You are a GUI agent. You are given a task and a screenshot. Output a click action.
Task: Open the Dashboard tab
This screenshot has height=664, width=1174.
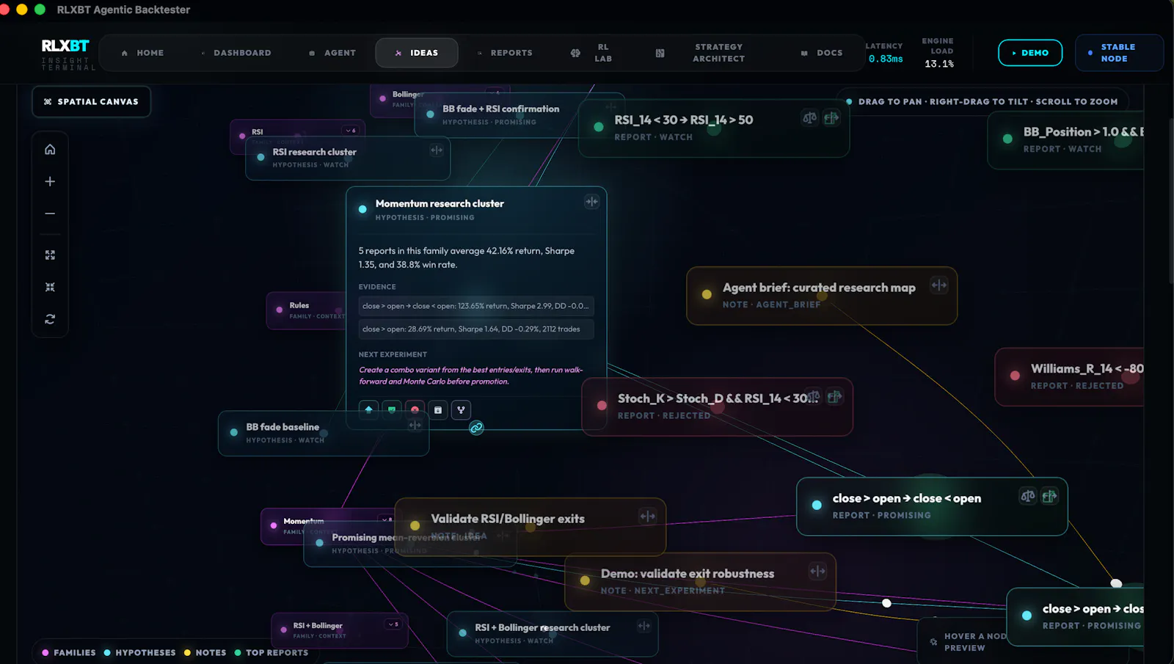point(236,53)
